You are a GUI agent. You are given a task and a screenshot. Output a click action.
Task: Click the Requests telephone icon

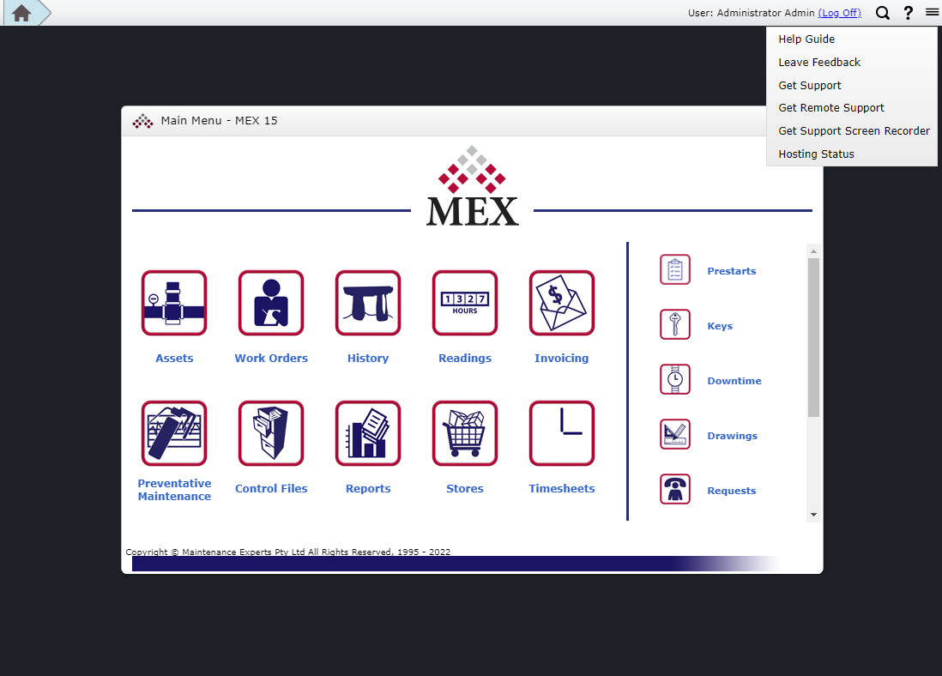(675, 489)
